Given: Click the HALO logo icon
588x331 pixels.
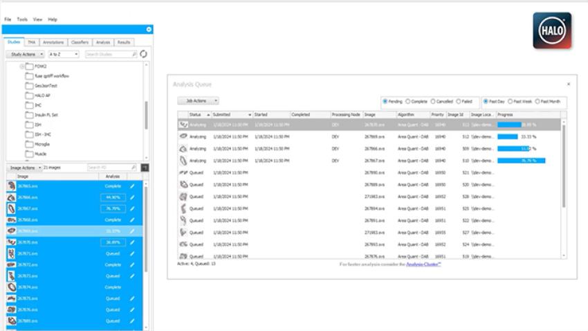Looking at the screenshot, I should 552,30.
